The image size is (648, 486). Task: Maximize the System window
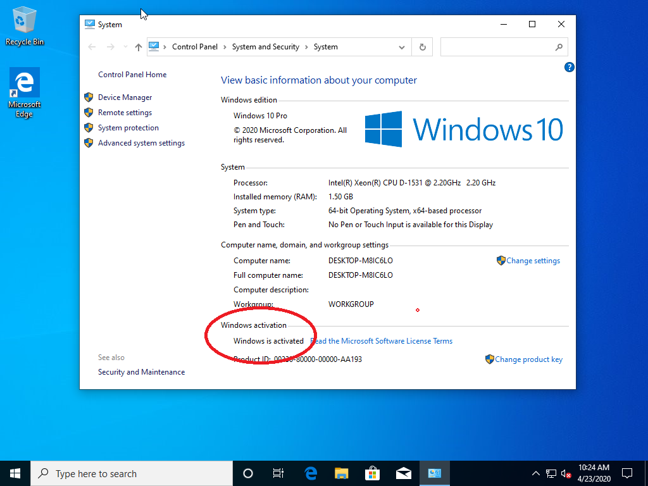(x=532, y=25)
